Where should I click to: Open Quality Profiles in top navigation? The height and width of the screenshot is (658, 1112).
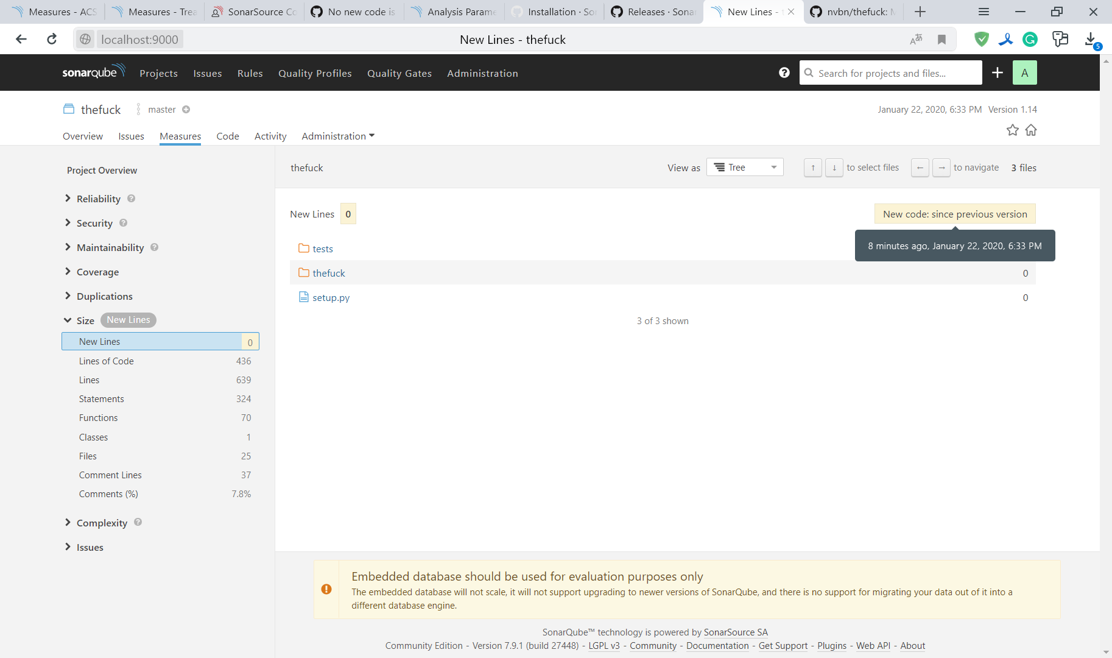pos(315,73)
